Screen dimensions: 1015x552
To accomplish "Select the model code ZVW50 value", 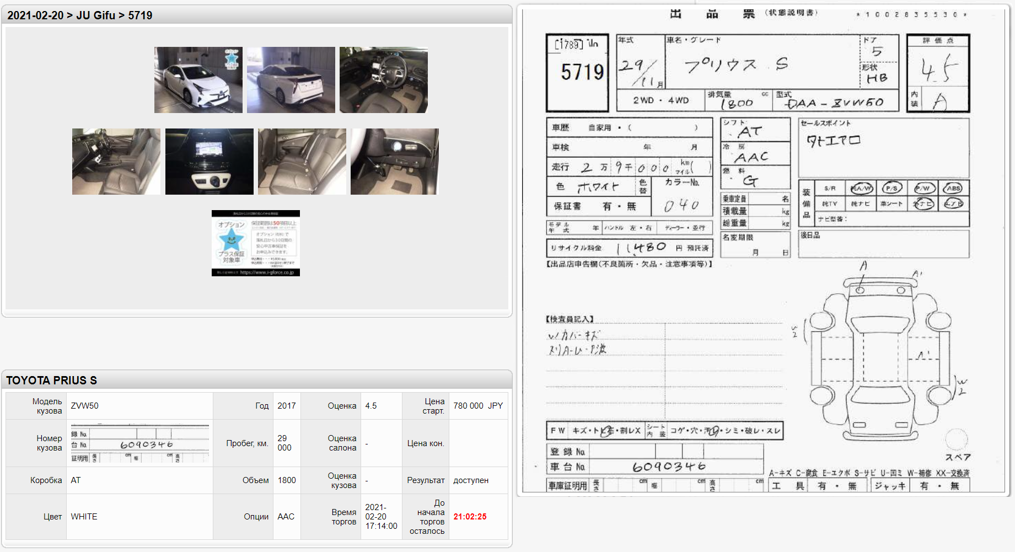I will point(84,406).
